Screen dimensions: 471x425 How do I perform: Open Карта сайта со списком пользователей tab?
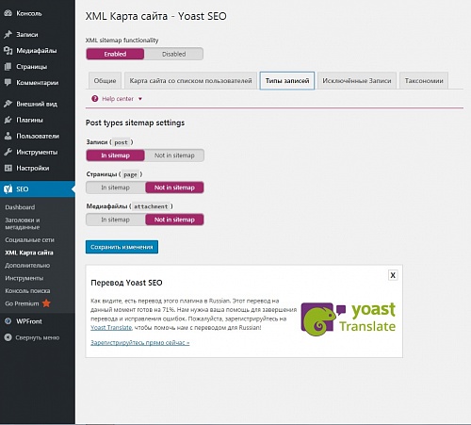pyautogui.click(x=190, y=81)
